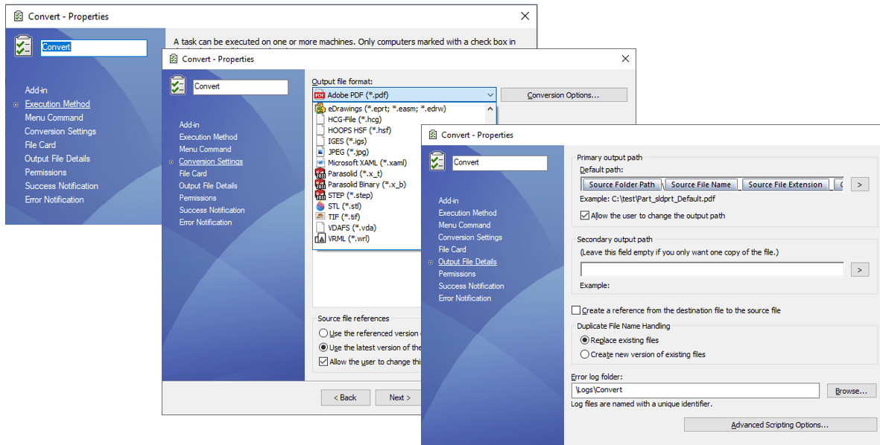Click the Conversion Options button

tap(563, 95)
